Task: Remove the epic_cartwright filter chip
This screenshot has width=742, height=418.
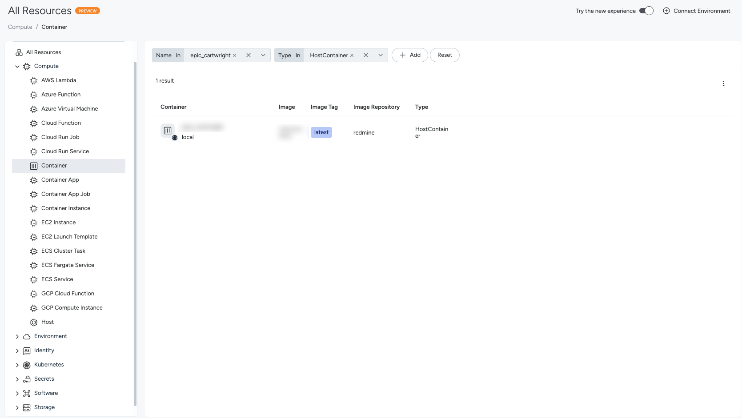Action: click(x=234, y=56)
